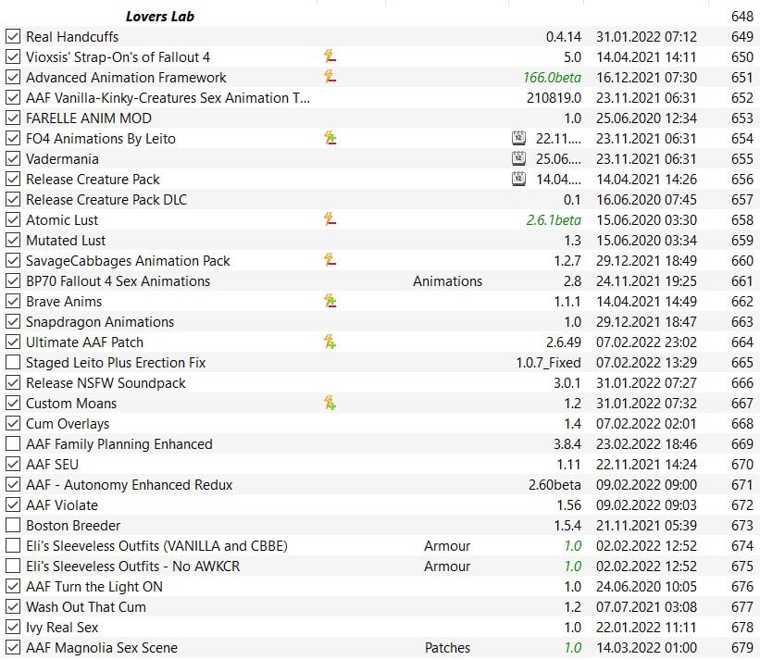Click conflict flag icon for Advanced Animation Framework
760x660 pixels.
click(x=330, y=77)
